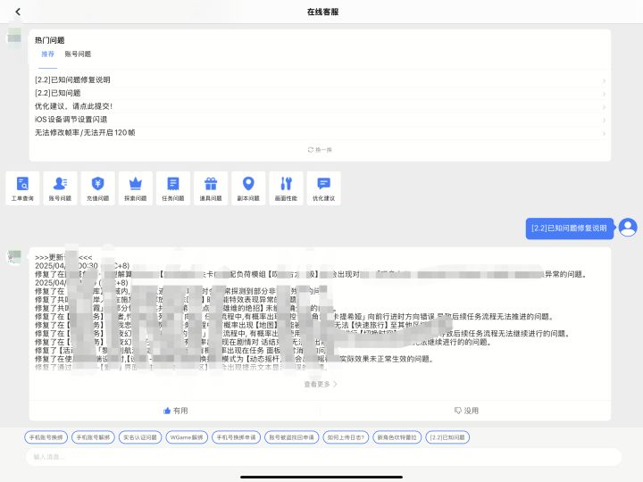The image size is (643, 482).
Task: Refresh hot questions with 换一换
Action: click(320, 150)
